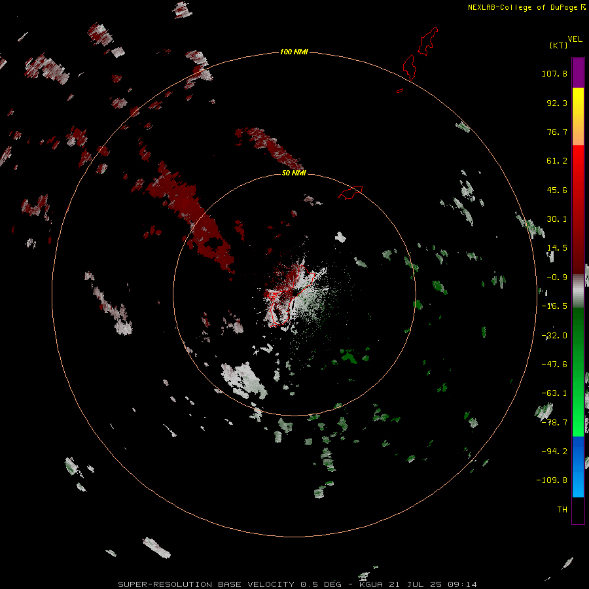The height and width of the screenshot is (589, 589).
Task: Click the TH legend label
Action: pyautogui.click(x=562, y=510)
